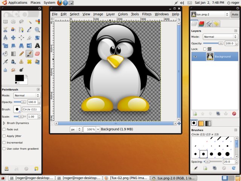
Task: Click the new layer icon
Action: tap(195, 114)
